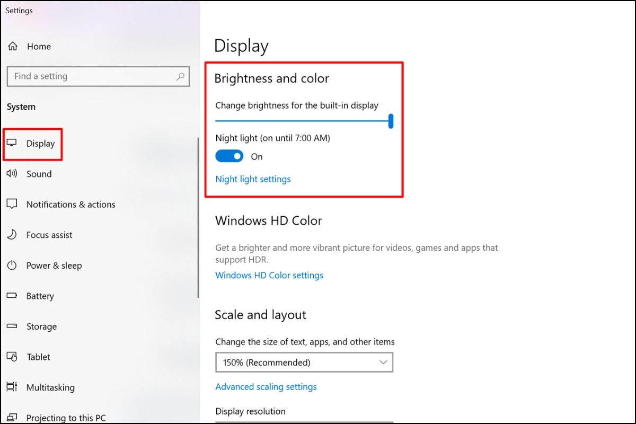Click the Find a setting field
This screenshot has height=424, width=636.
(x=99, y=76)
